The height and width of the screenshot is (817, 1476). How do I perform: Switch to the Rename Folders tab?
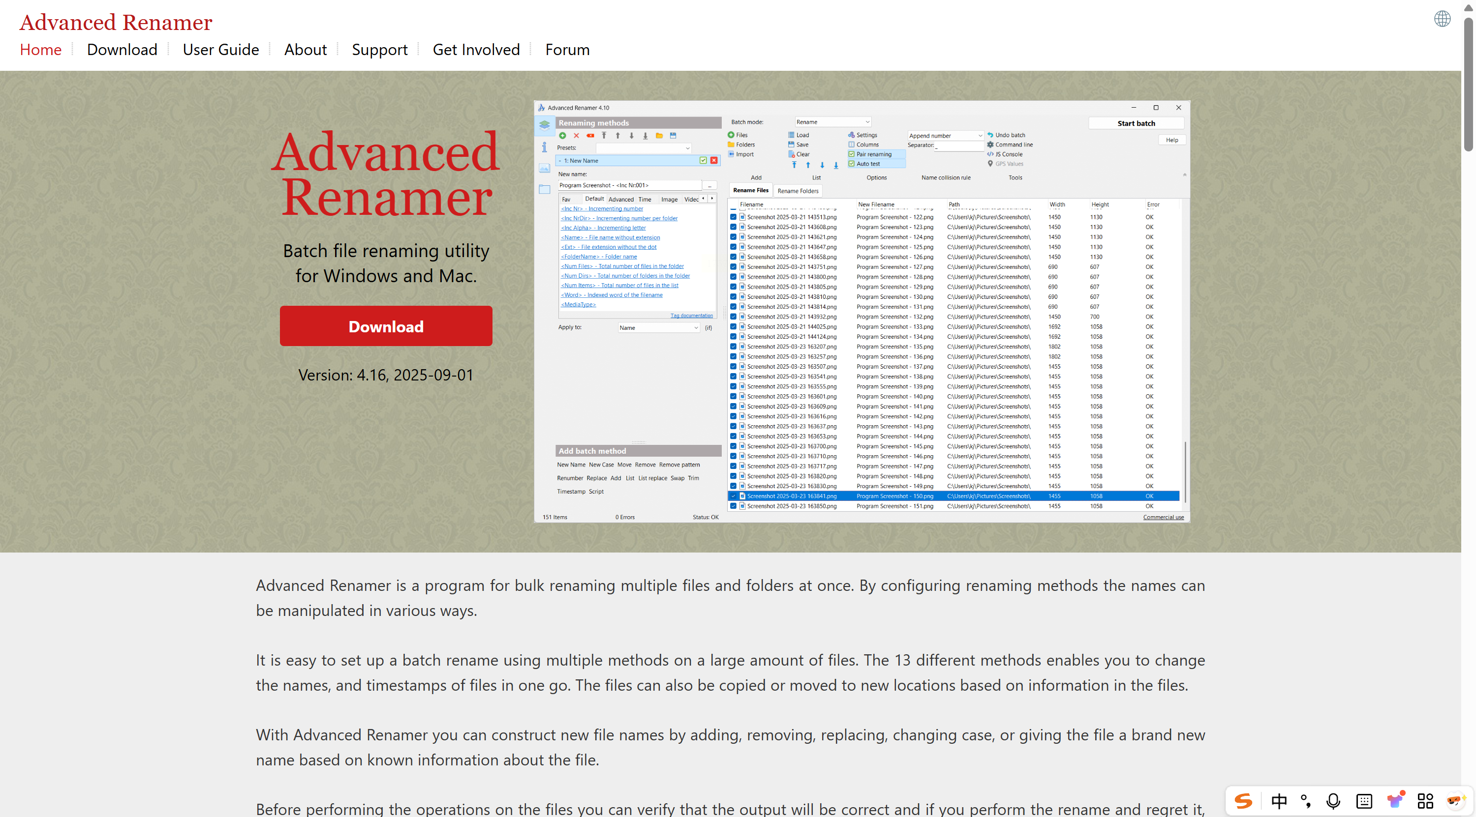click(798, 191)
